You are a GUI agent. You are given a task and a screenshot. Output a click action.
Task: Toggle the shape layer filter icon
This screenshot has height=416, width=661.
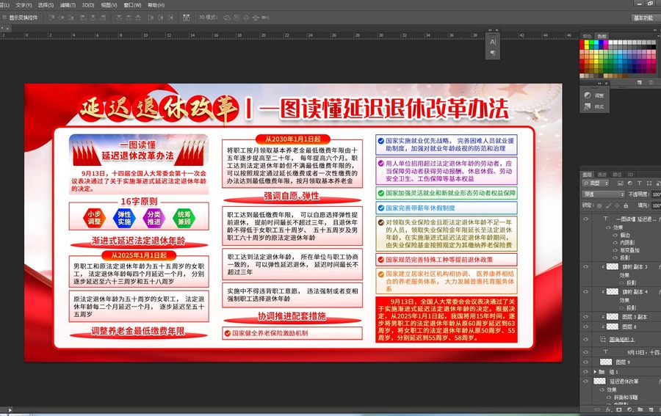649,183
